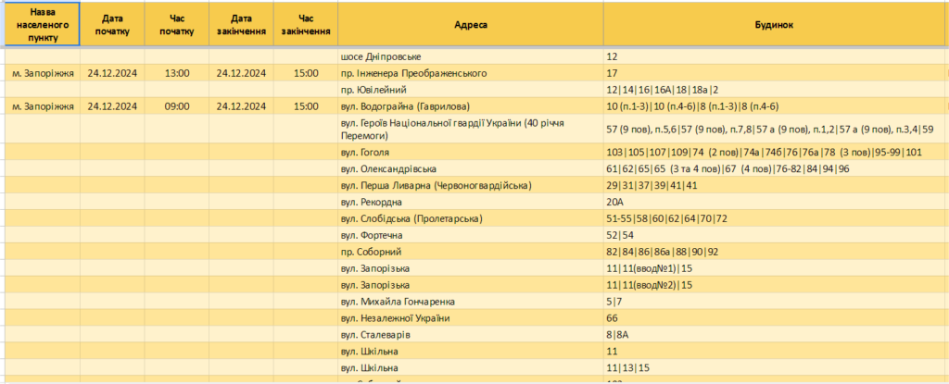Image resolution: width=949 pixels, height=384 pixels.
Task: Select cell 'вул. Гоголя'
Action: coord(471,152)
